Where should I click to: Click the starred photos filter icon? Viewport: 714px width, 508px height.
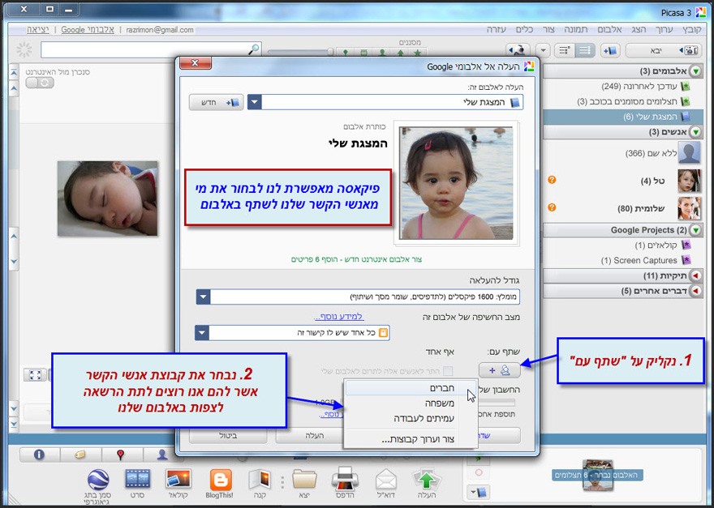[418, 53]
